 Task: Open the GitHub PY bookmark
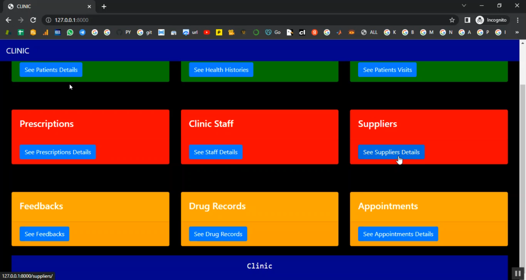(123, 32)
